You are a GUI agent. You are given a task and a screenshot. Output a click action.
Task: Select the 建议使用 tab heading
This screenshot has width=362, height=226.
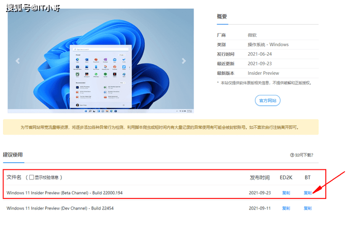[x=13, y=155]
